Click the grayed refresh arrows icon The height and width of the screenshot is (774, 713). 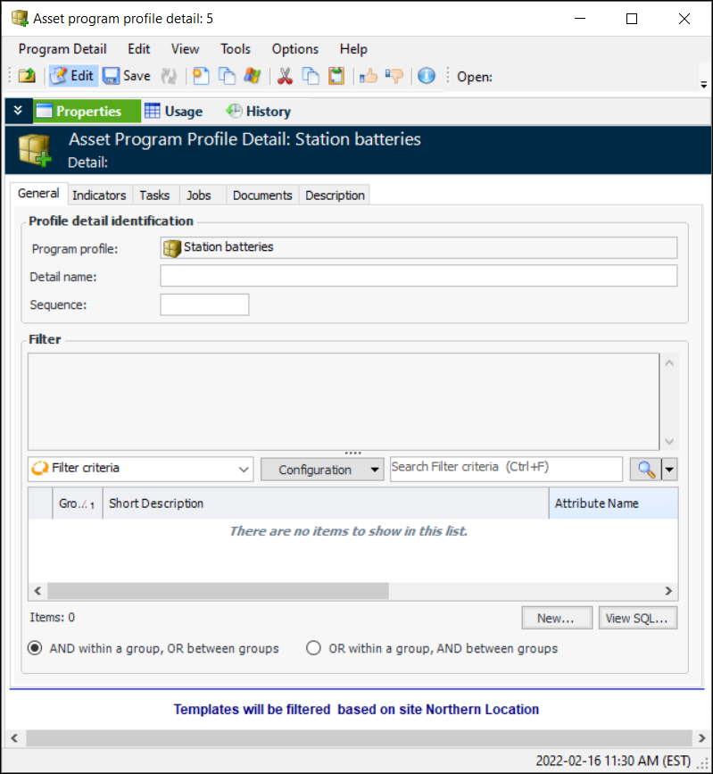(x=170, y=76)
